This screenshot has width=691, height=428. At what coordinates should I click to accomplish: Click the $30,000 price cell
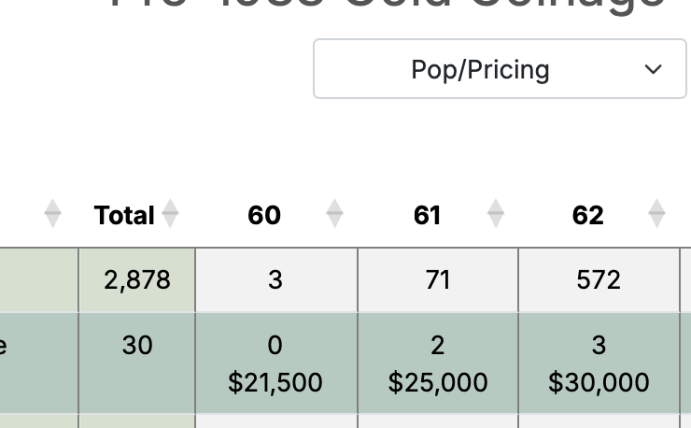599,382
